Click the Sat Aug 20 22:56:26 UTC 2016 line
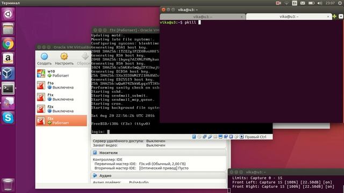 pyautogui.click(x=123, y=116)
